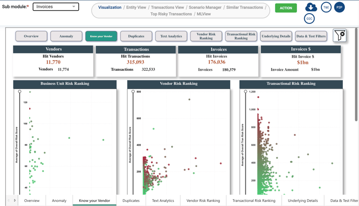Screen dimensions: 359x206
Task: Switch to the Overview bottom tab
Action: 32,200
